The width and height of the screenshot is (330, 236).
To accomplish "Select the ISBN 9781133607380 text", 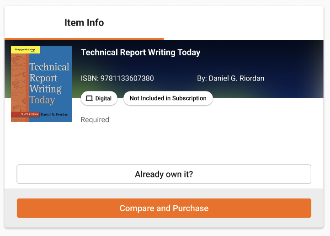I will [117, 78].
